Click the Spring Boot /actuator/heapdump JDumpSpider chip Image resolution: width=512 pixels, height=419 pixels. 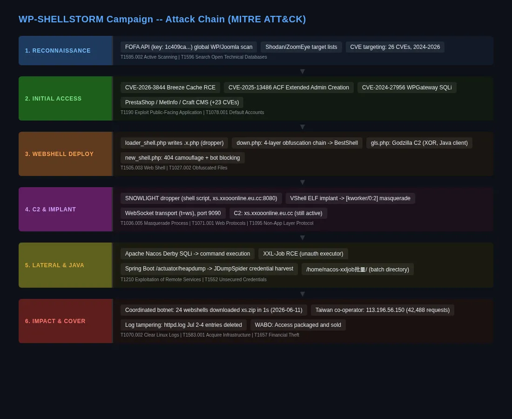pyautogui.click(x=209, y=269)
